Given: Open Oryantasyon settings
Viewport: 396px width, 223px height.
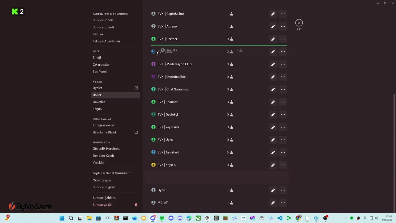Looking at the screenshot, I should tap(102, 180).
